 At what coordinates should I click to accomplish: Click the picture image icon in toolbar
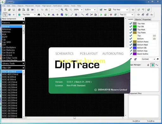tap(110, 10)
